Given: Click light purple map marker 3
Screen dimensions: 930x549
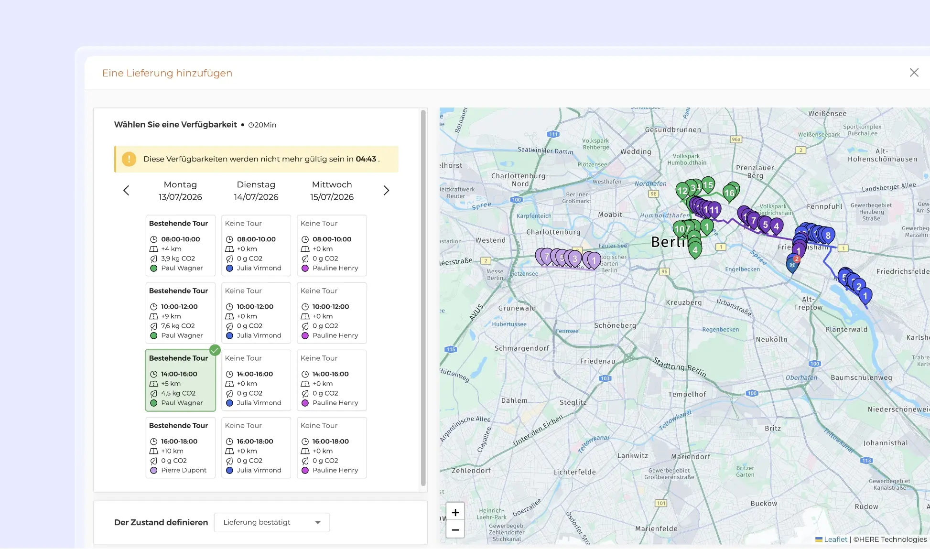Looking at the screenshot, I should (574, 258).
